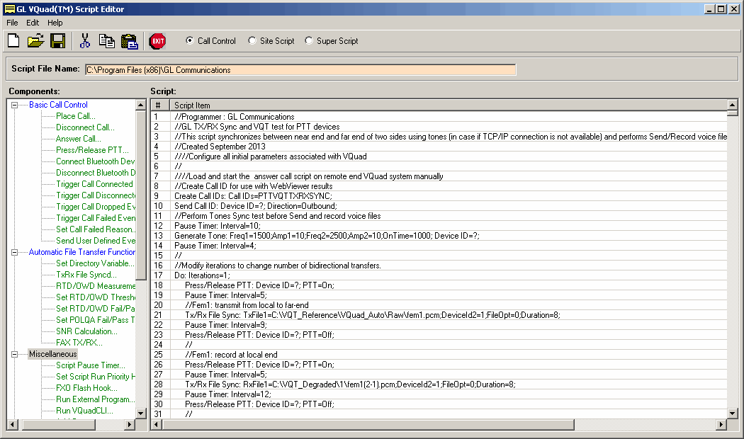Viewport: 744px width, 439px height.
Task: Click Components tree scroll left arrow
Action: (13, 424)
